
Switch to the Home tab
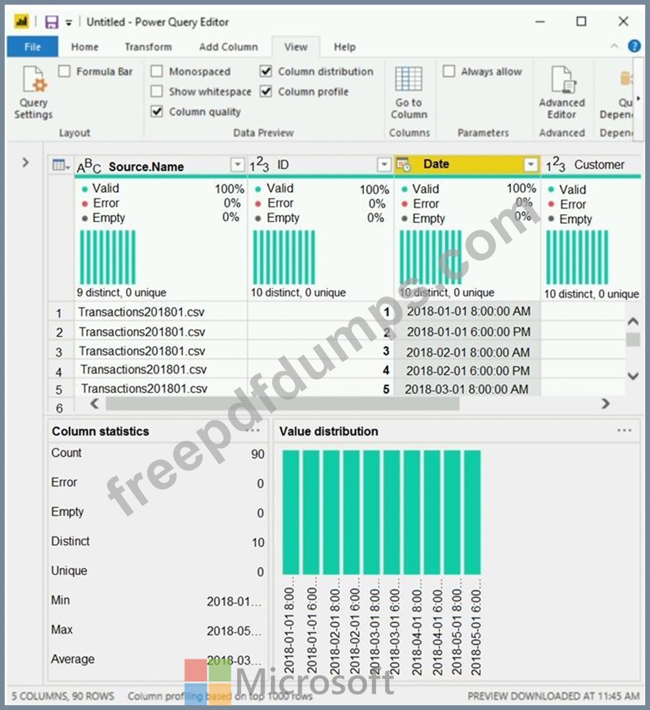[85, 47]
